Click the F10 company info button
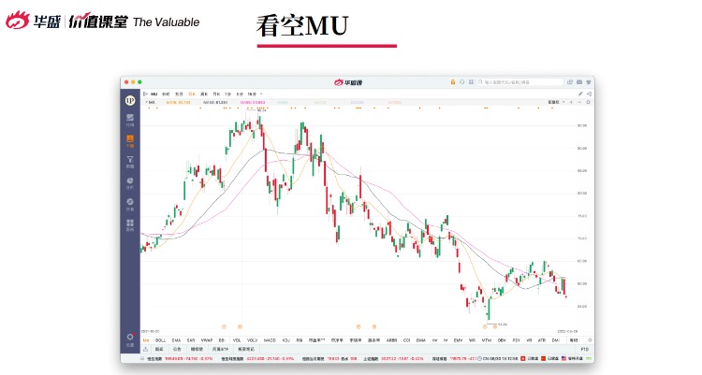The width and height of the screenshot is (702, 375). coord(584,349)
